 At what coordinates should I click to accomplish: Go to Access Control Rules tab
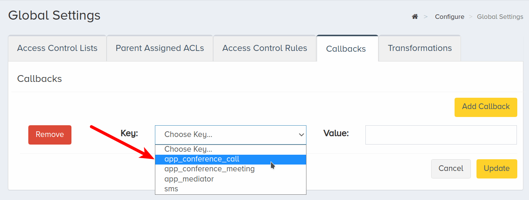264,48
